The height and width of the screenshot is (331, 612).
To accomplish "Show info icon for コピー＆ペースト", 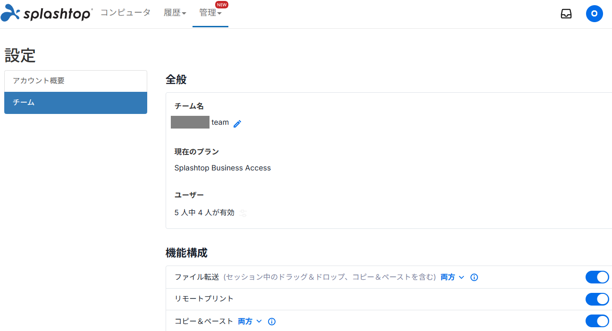I will 271,322.
